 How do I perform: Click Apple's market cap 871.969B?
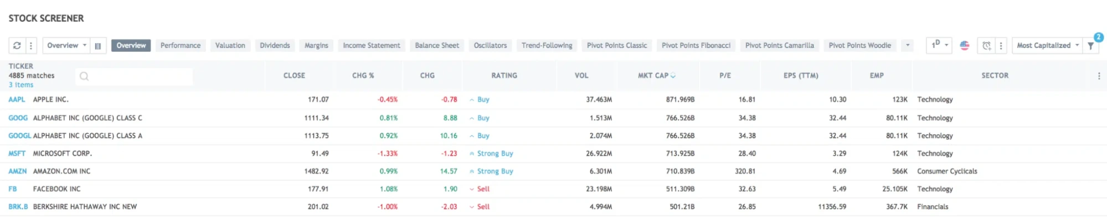coord(680,100)
